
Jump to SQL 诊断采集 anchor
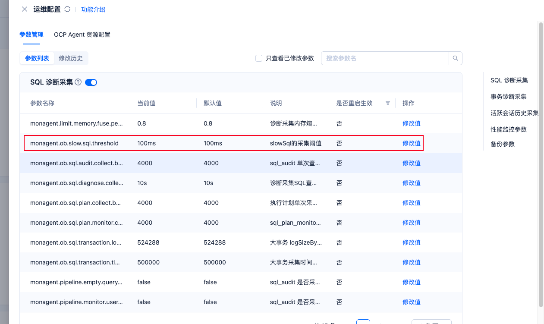(x=509, y=80)
